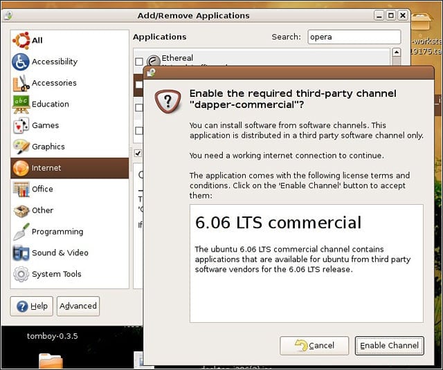Toggle the checkbox in the highlighted application row
The image size is (443, 370).
[x=138, y=84]
